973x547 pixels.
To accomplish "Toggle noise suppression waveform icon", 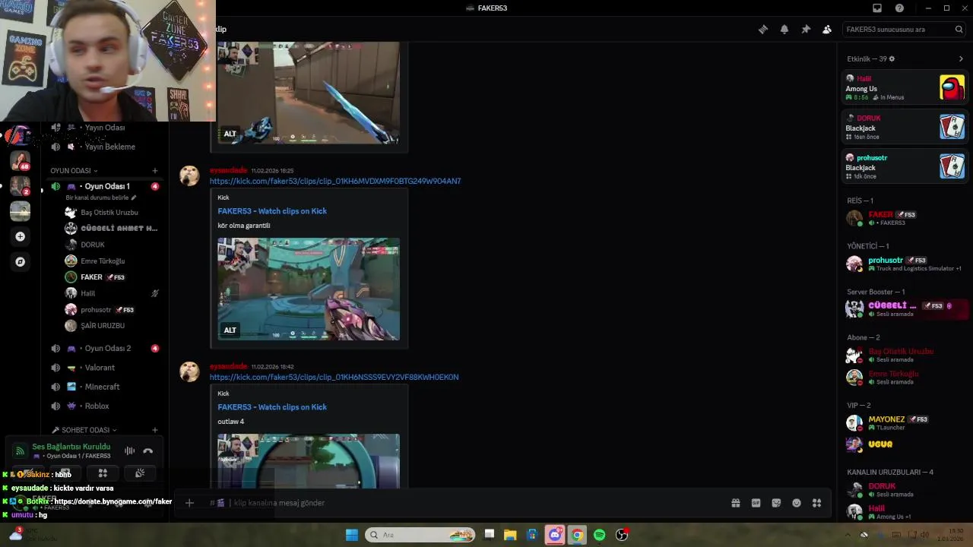I will coord(129,451).
